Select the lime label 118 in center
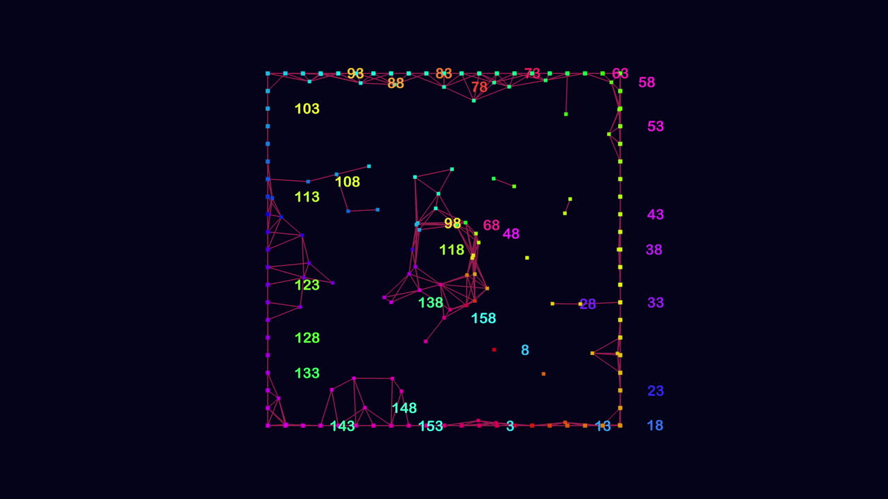This screenshot has height=499, width=888. (452, 250)
